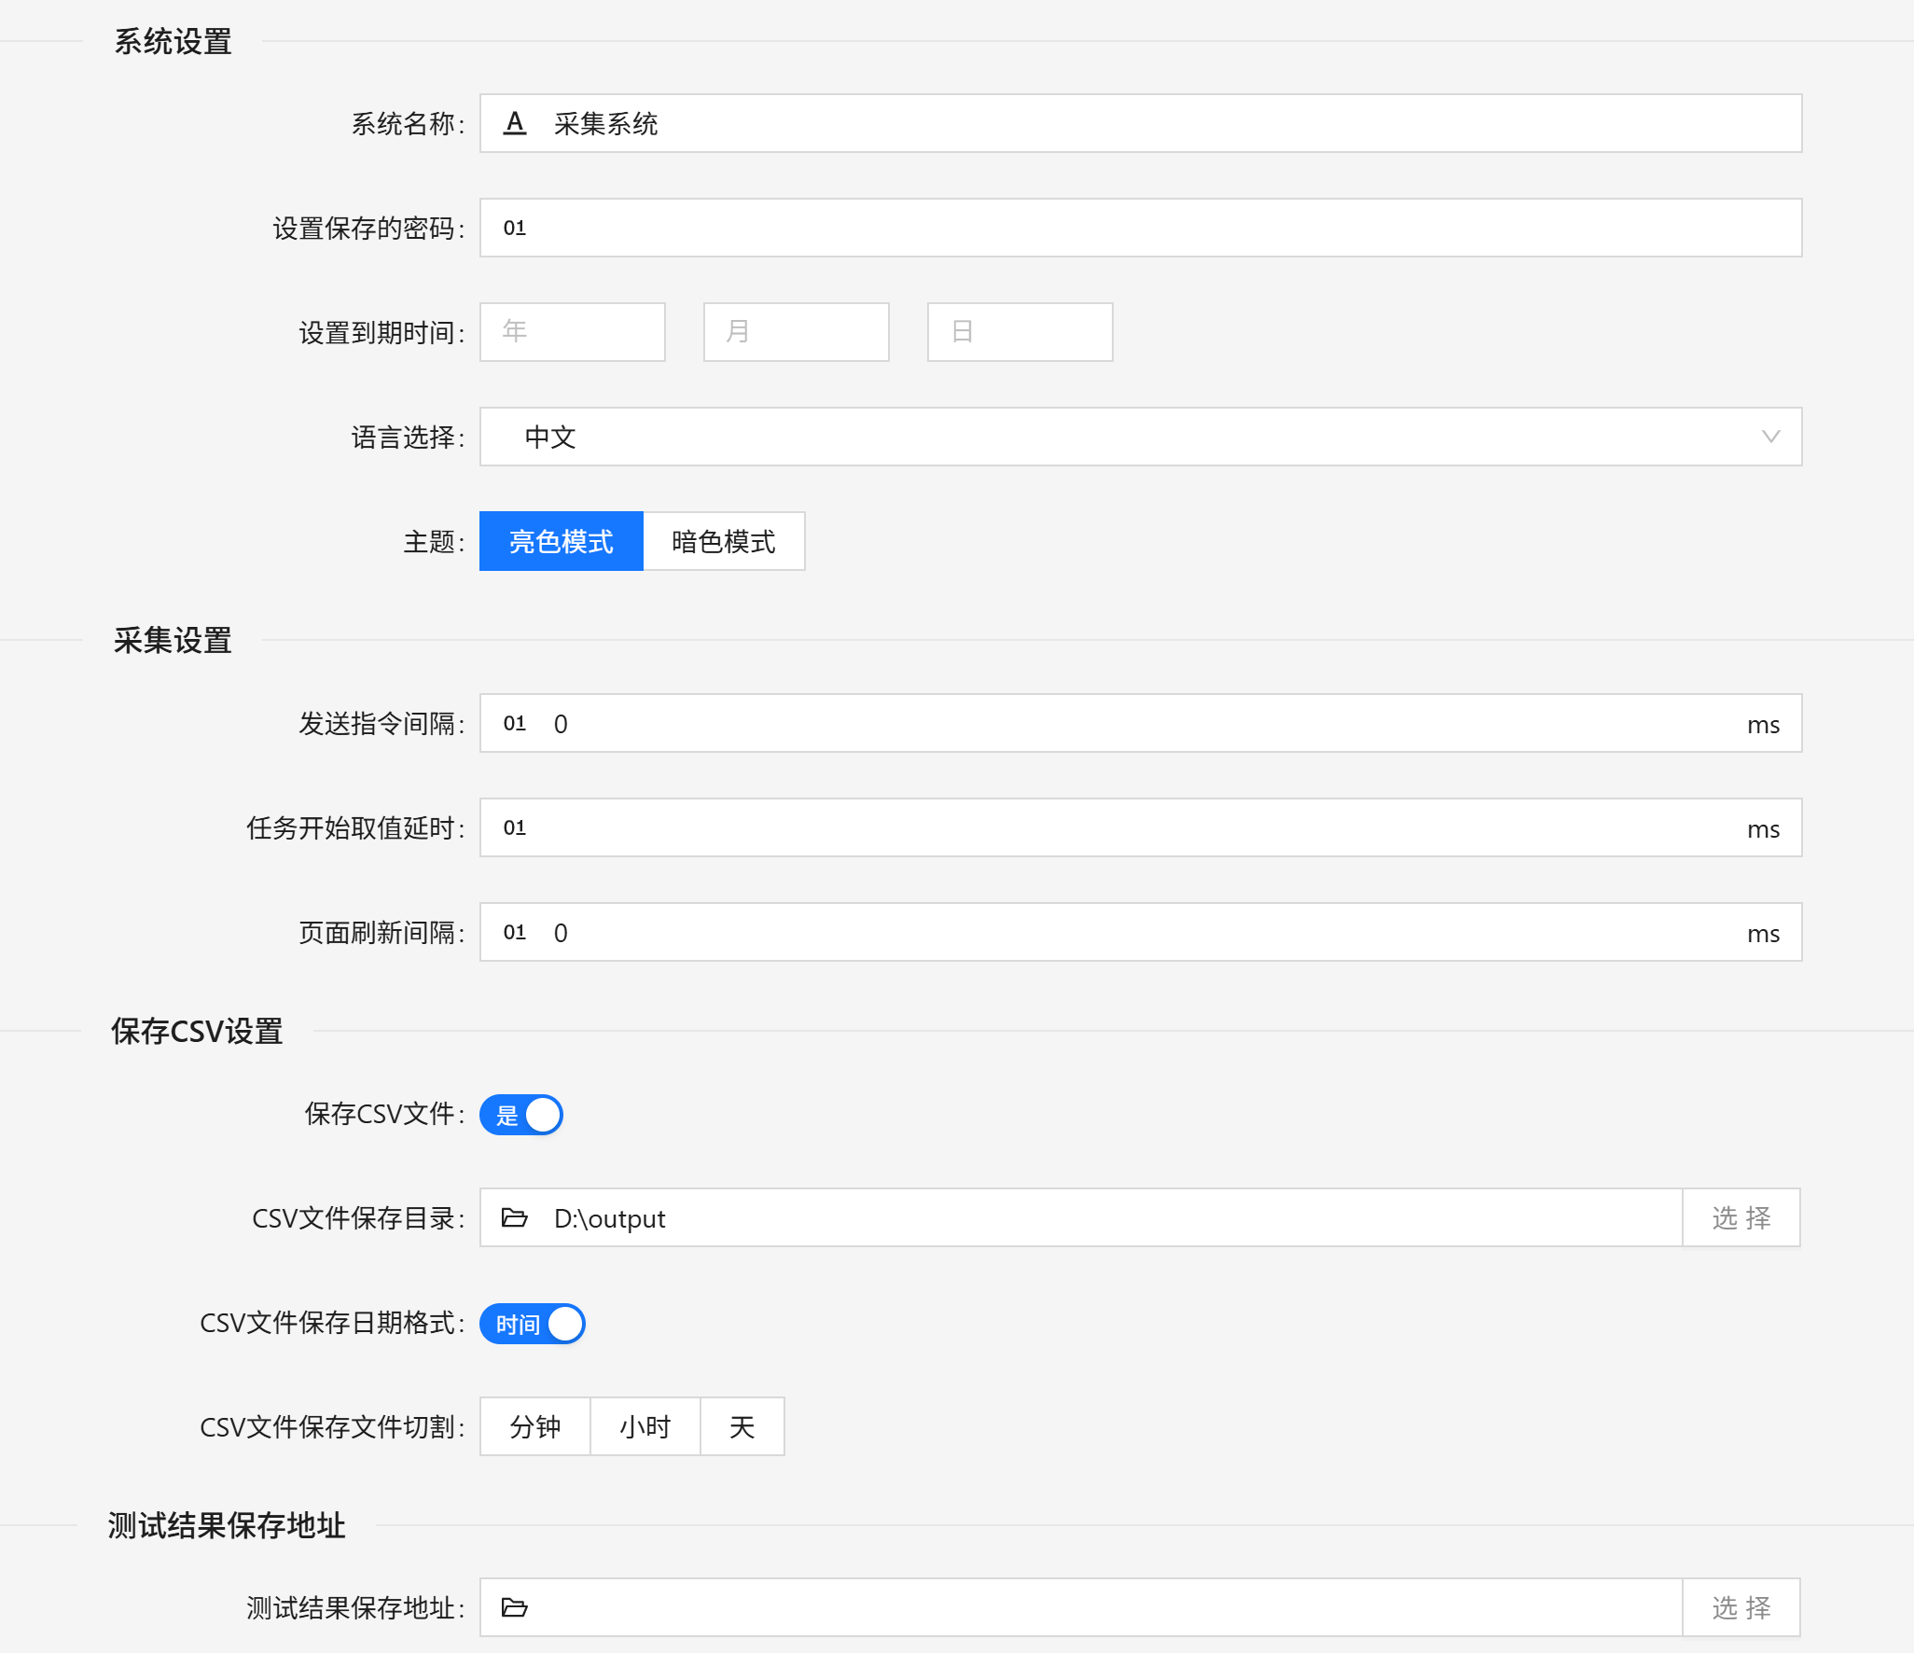
Task: Click the chevron arrow on the language selector
Action: coord(1769,437)
